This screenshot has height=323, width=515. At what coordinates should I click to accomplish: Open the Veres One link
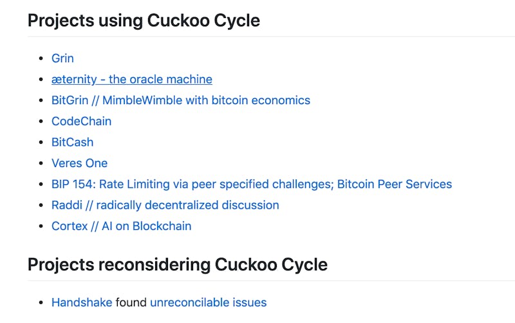tap(79, 163)
